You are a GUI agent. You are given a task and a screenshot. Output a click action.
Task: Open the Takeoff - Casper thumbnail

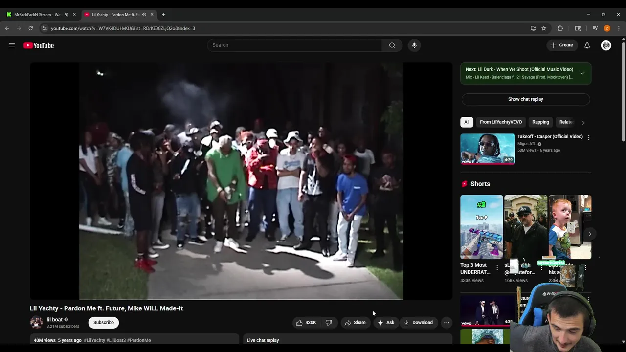click(488, 149)
